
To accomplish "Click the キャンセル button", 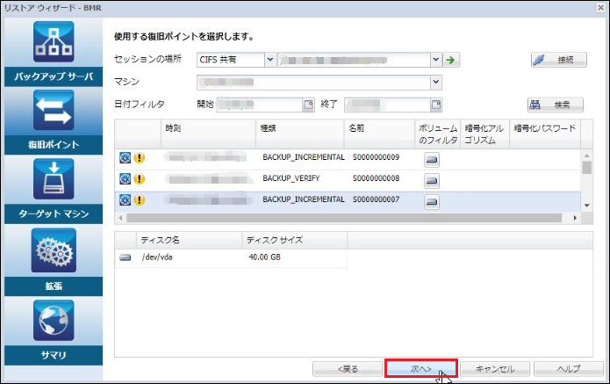I will point(495,368).
